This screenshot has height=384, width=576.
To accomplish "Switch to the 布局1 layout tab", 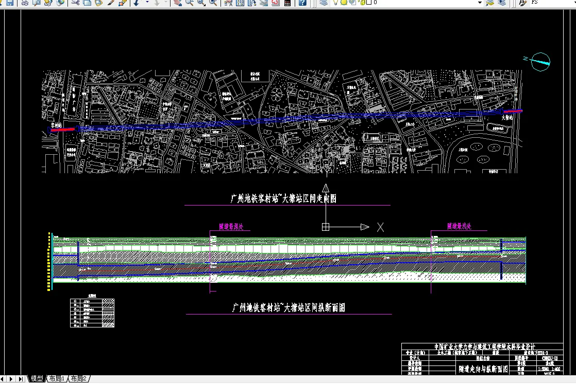I will [57, 378].
